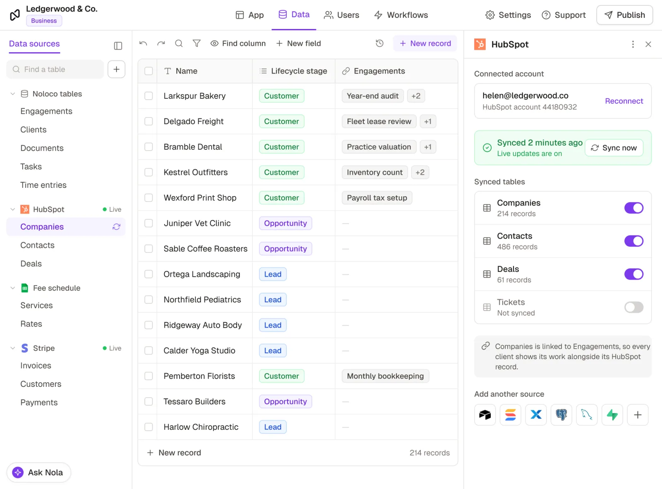The height and width of the screenshot is (489, 662).
Task: Collapse the Noloco tables group
Action: [13, 94]
